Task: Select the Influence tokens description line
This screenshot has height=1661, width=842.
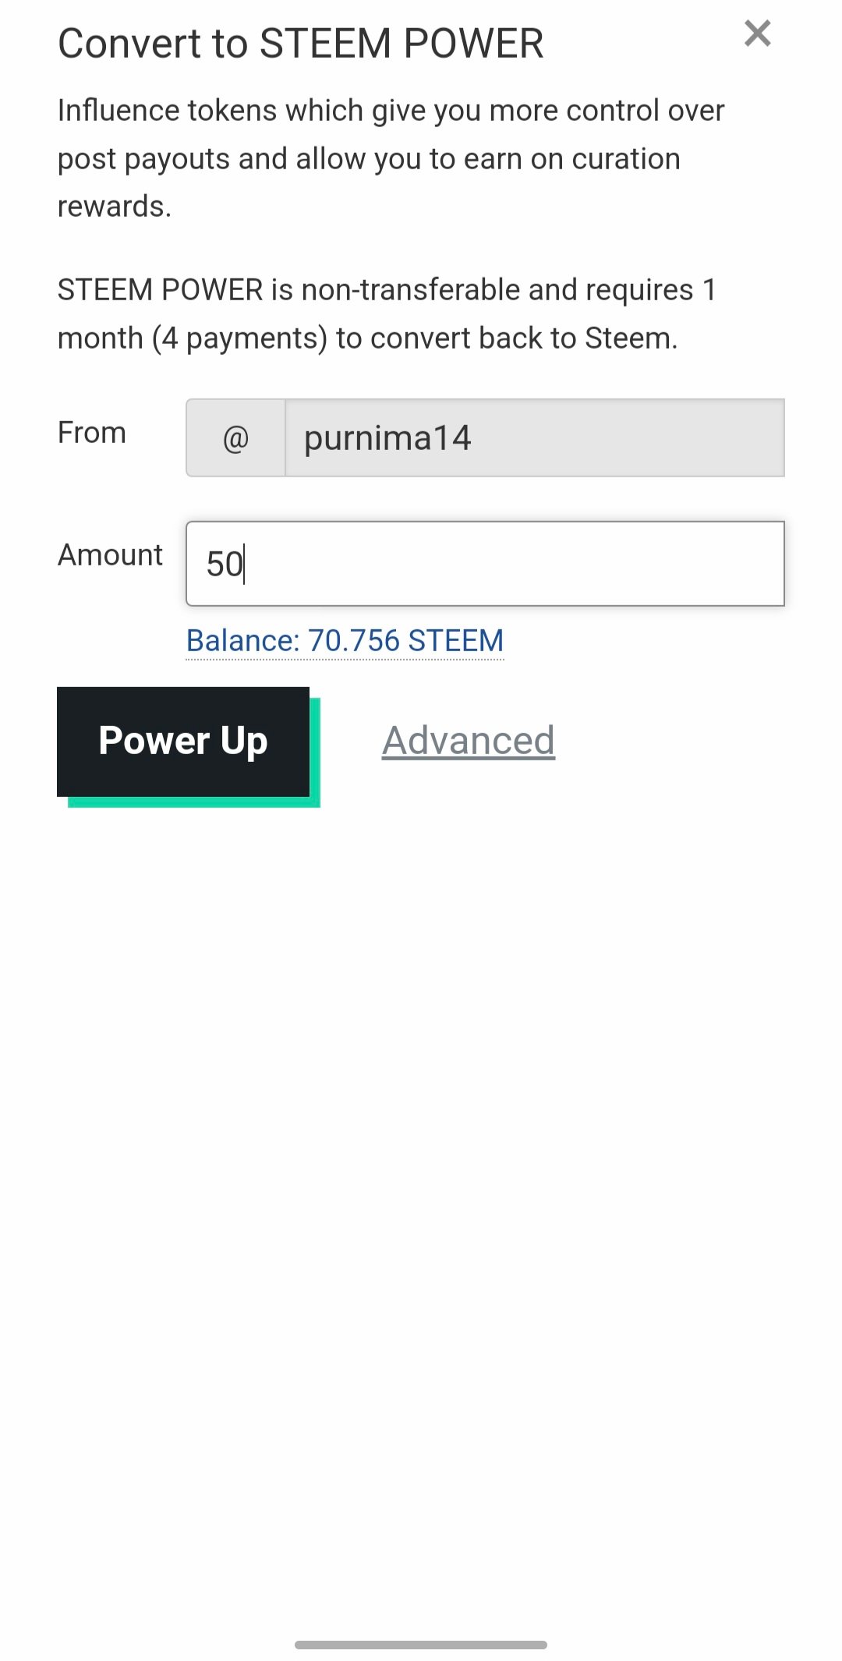Action: tap(391, 111)
